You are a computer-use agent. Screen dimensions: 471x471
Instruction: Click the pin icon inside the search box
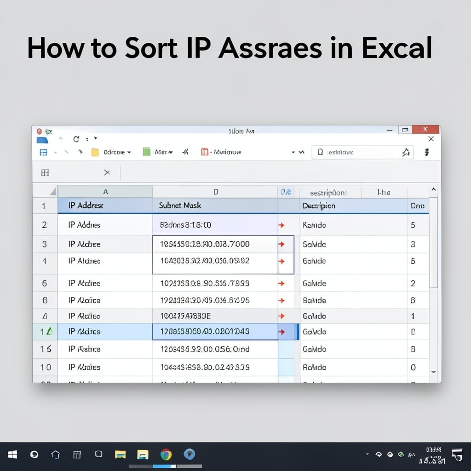click(x=406, y=152)
